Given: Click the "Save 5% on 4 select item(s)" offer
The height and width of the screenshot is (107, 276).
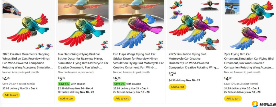Looking at the screenshot, I should 18,84.
